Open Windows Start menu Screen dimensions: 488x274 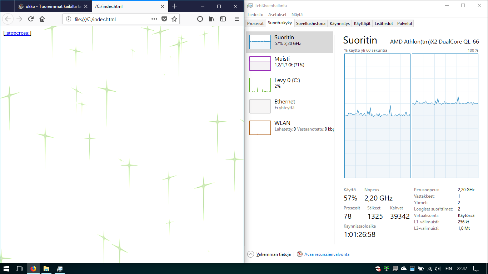pyautogui.click(x=6, y=269)
